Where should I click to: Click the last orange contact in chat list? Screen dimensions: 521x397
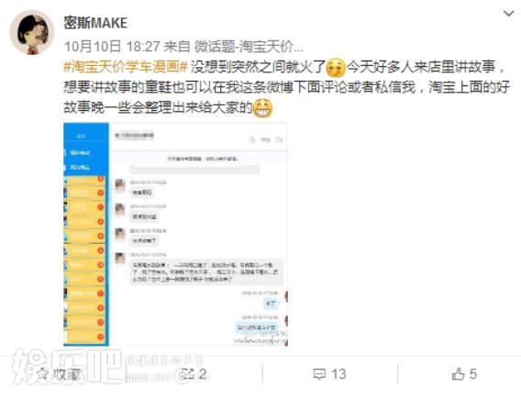pos(84,336)
